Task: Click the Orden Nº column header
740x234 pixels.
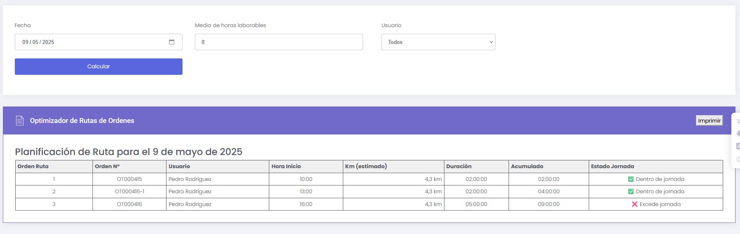Action: coord(129,167)
